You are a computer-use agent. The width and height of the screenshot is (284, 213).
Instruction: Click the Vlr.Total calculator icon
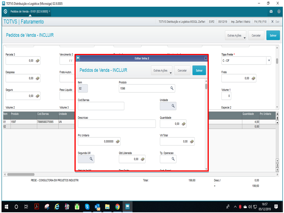(191, 141)
